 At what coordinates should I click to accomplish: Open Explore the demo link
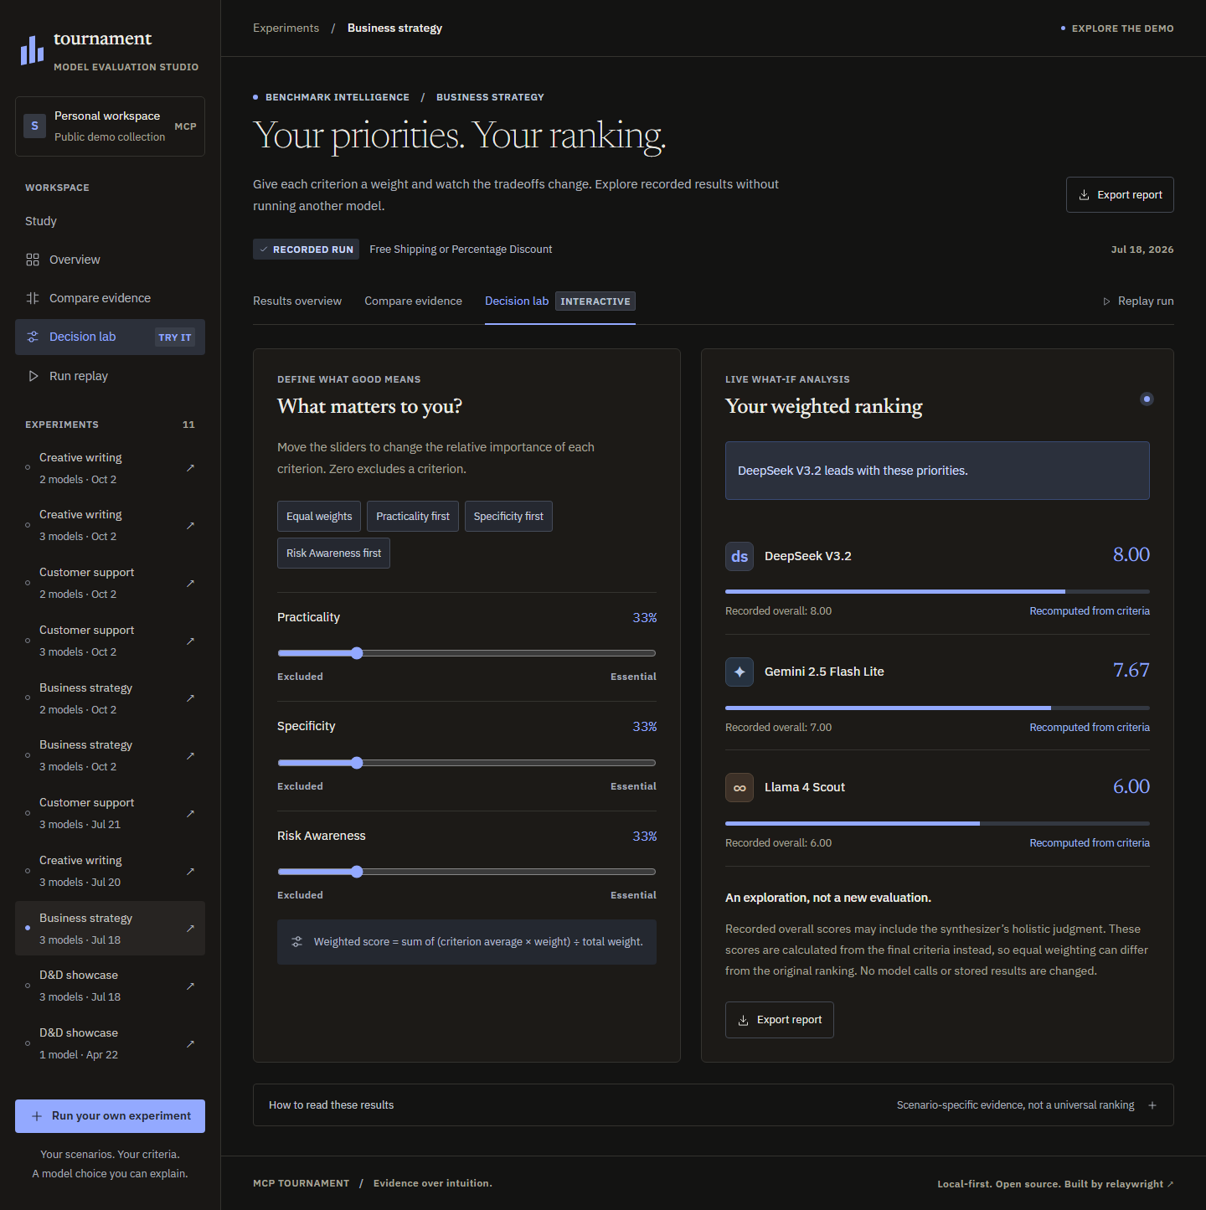[1117, 28]
